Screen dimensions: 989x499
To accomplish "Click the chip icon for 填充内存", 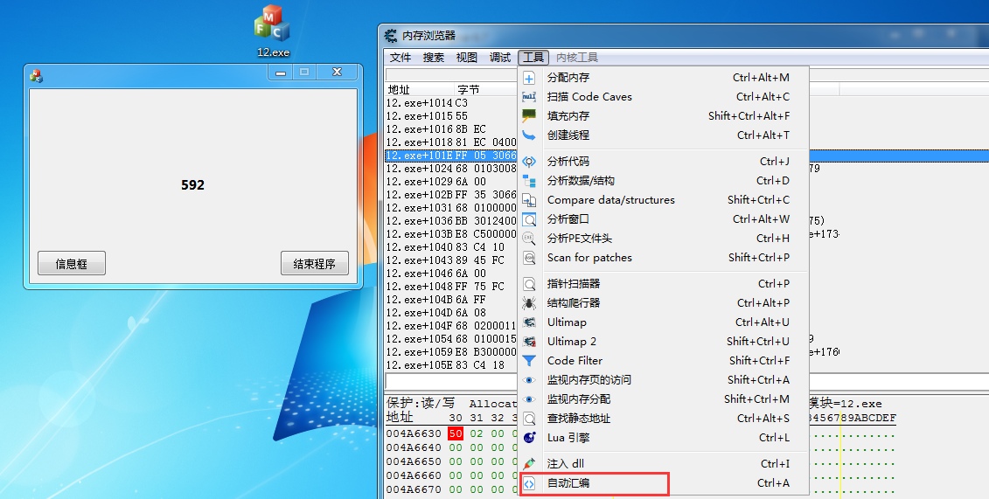I will (x=529, y=116).
